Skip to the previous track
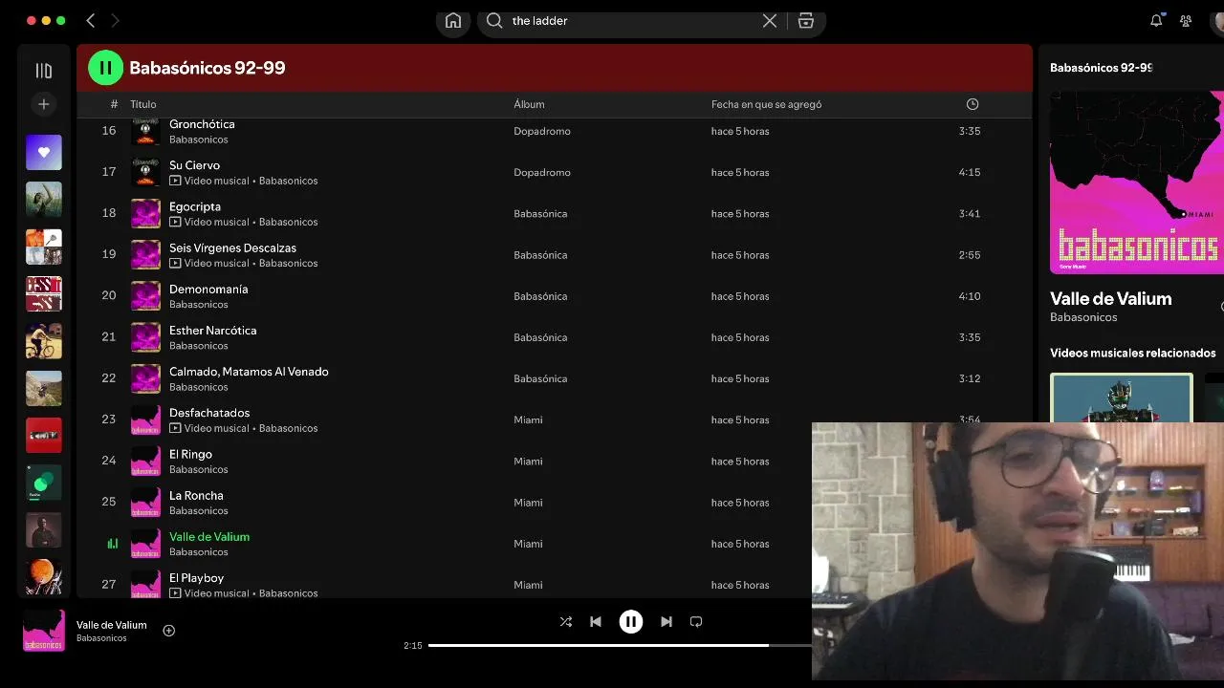Screen dimensions: 1224x688 point(596,622)
